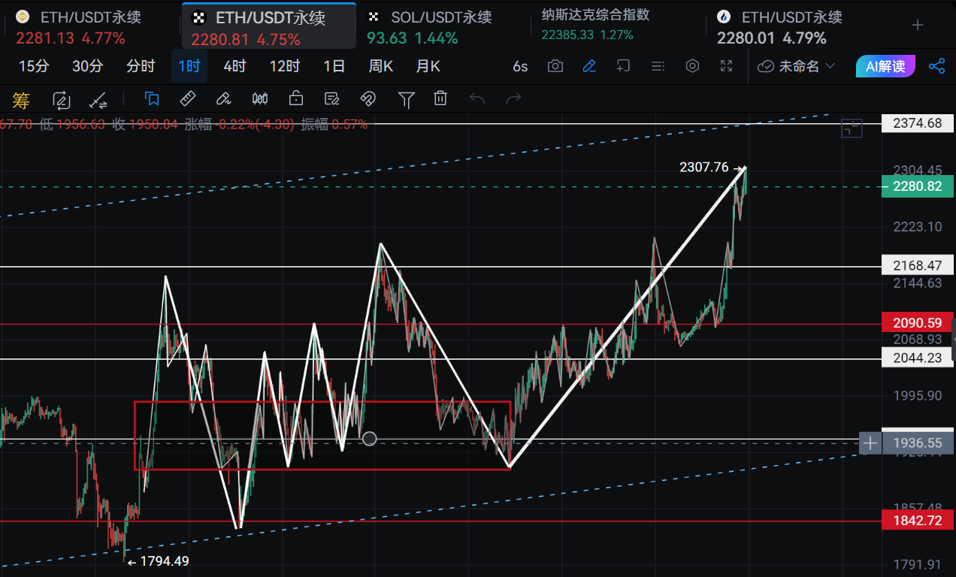Click the AI解读 button
956x577 pixels.
click(885, 66)
